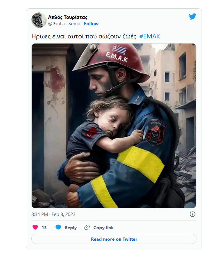
Task: Click the Copy link text label
Action: point(103,228)
